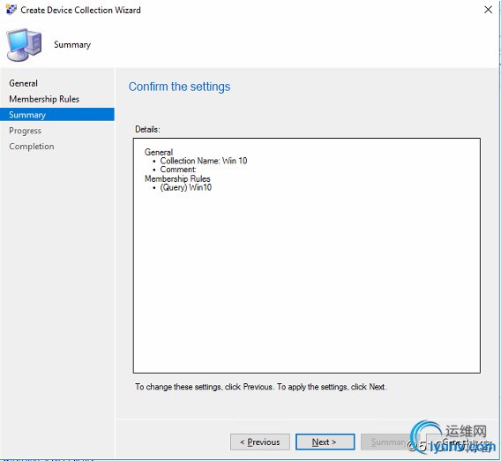Image resolution: width=501 pixels, height=461 pixels.
Task: Click the Membership Rules heading in details
Action: click(x=177, y=178)
